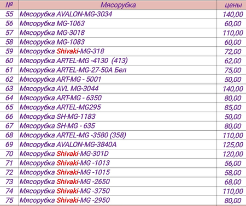
Task: Select Мясорубка ARTEL-MG -3580 (358) cell
Action: point(118,135)
